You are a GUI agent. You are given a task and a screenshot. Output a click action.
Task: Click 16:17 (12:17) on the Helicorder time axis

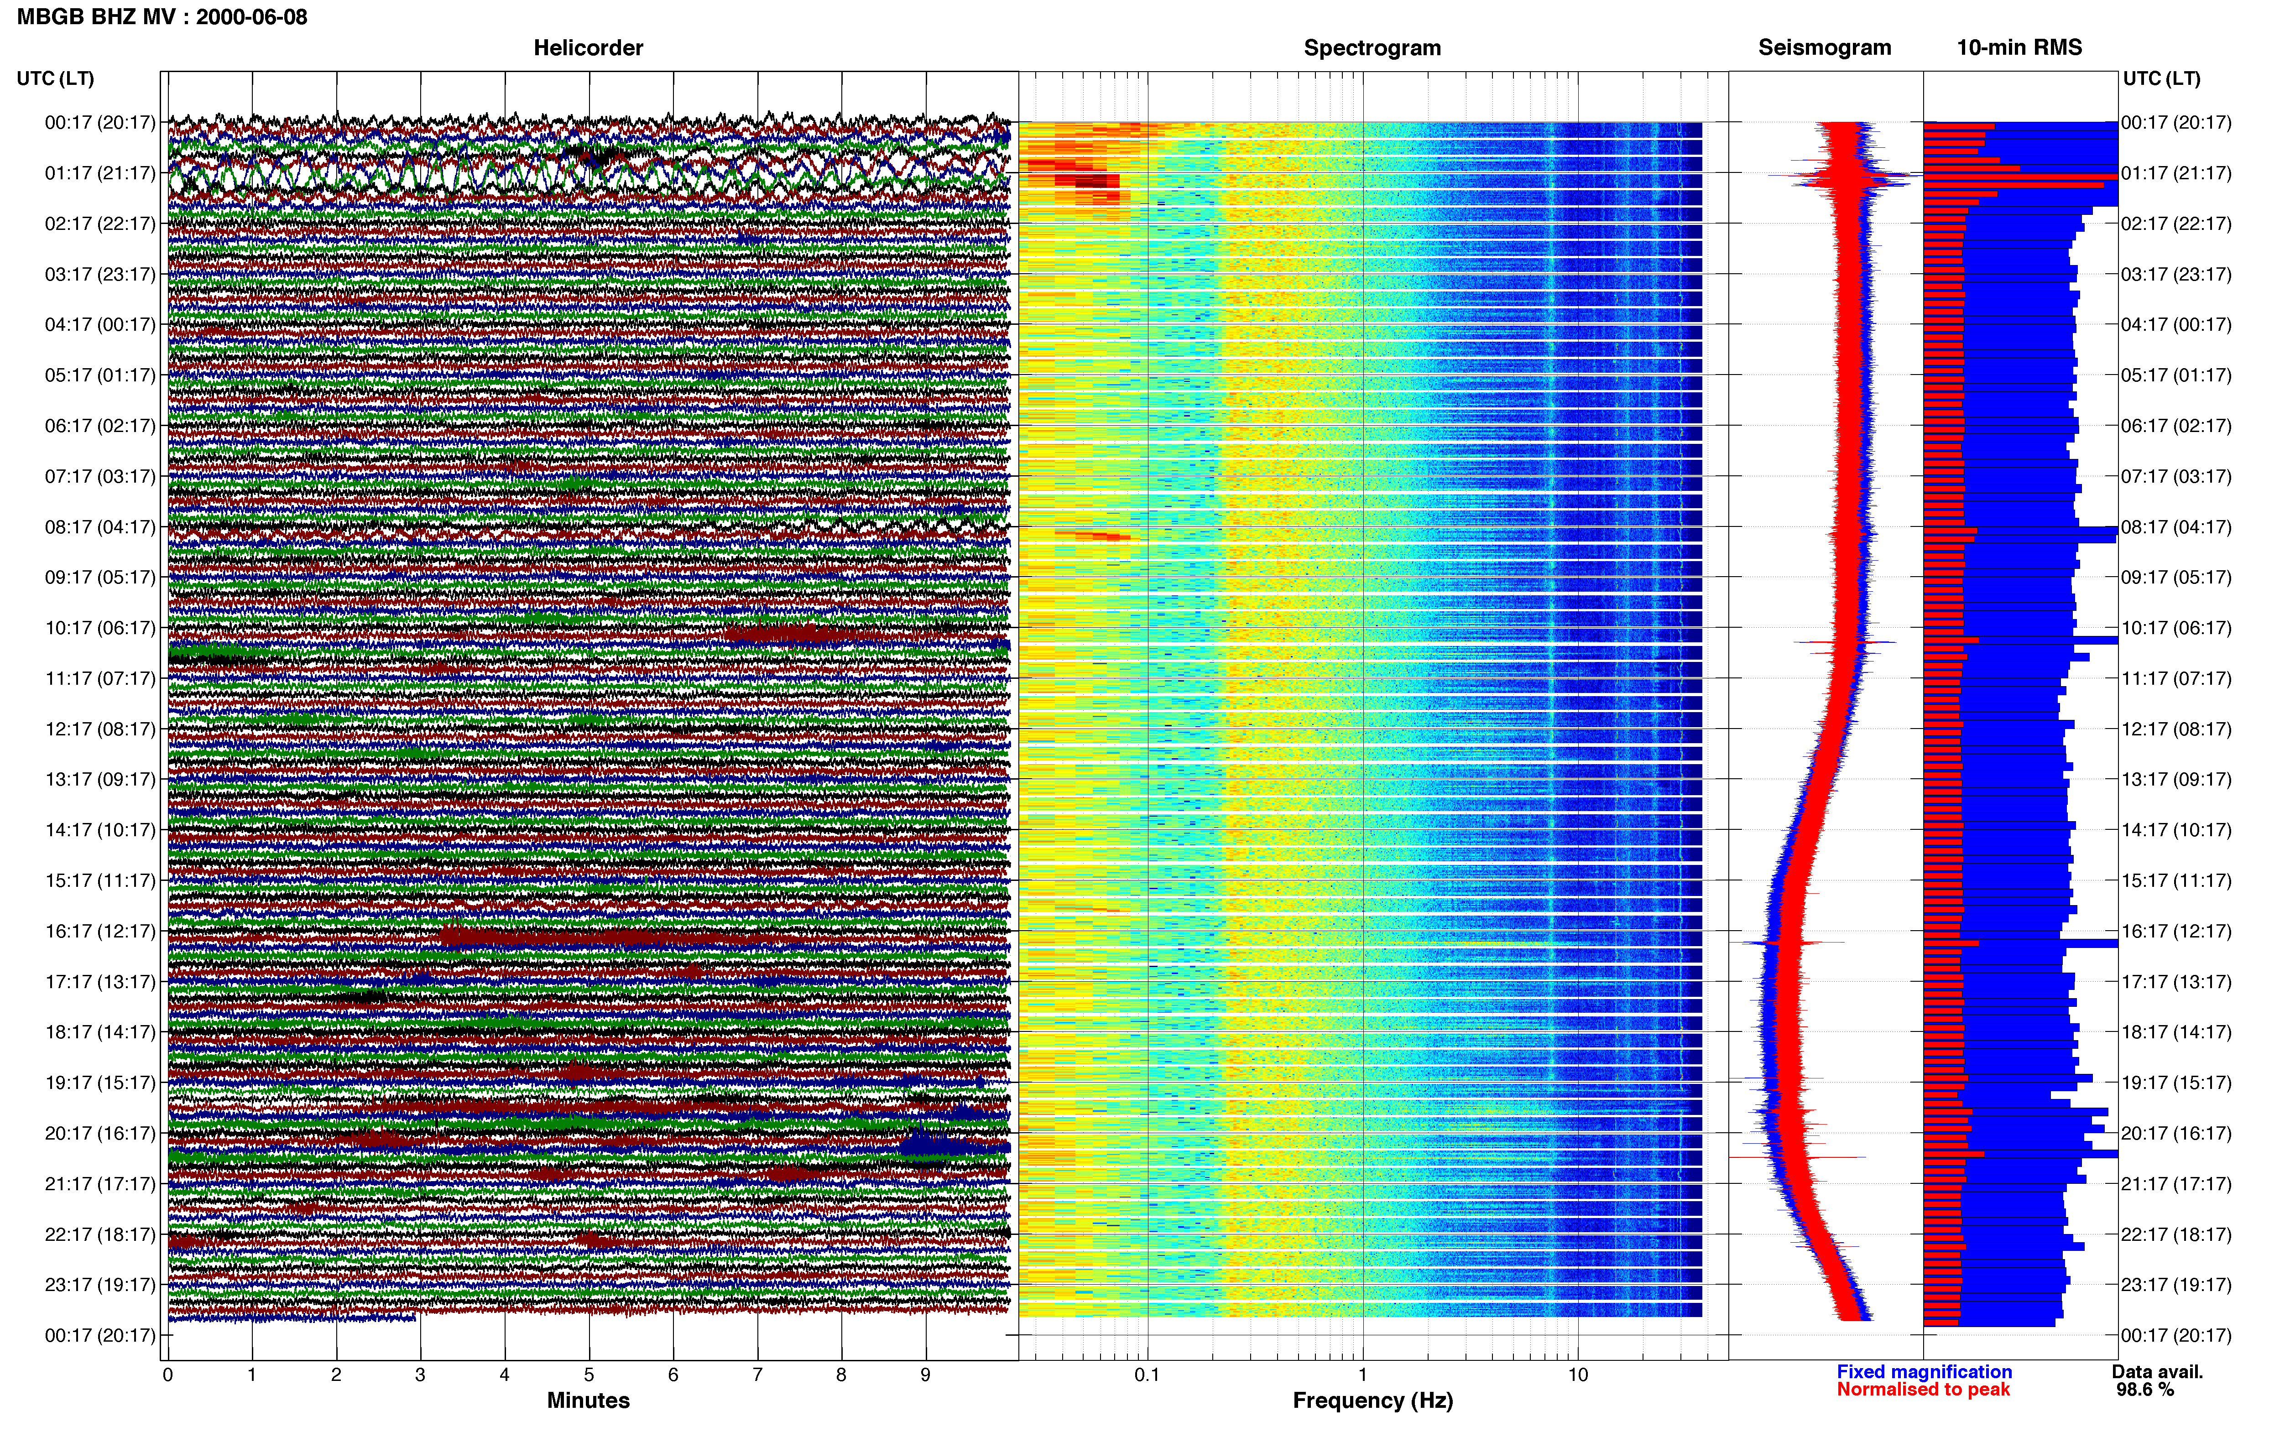(100, 931)
